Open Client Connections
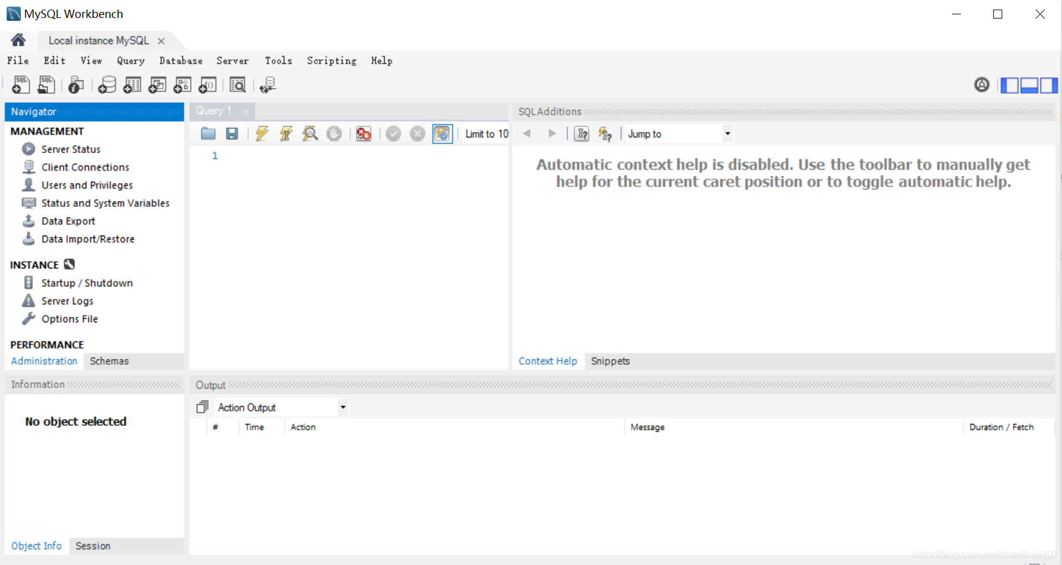This screenshot has width=1062, height=565. coord(85,167)
